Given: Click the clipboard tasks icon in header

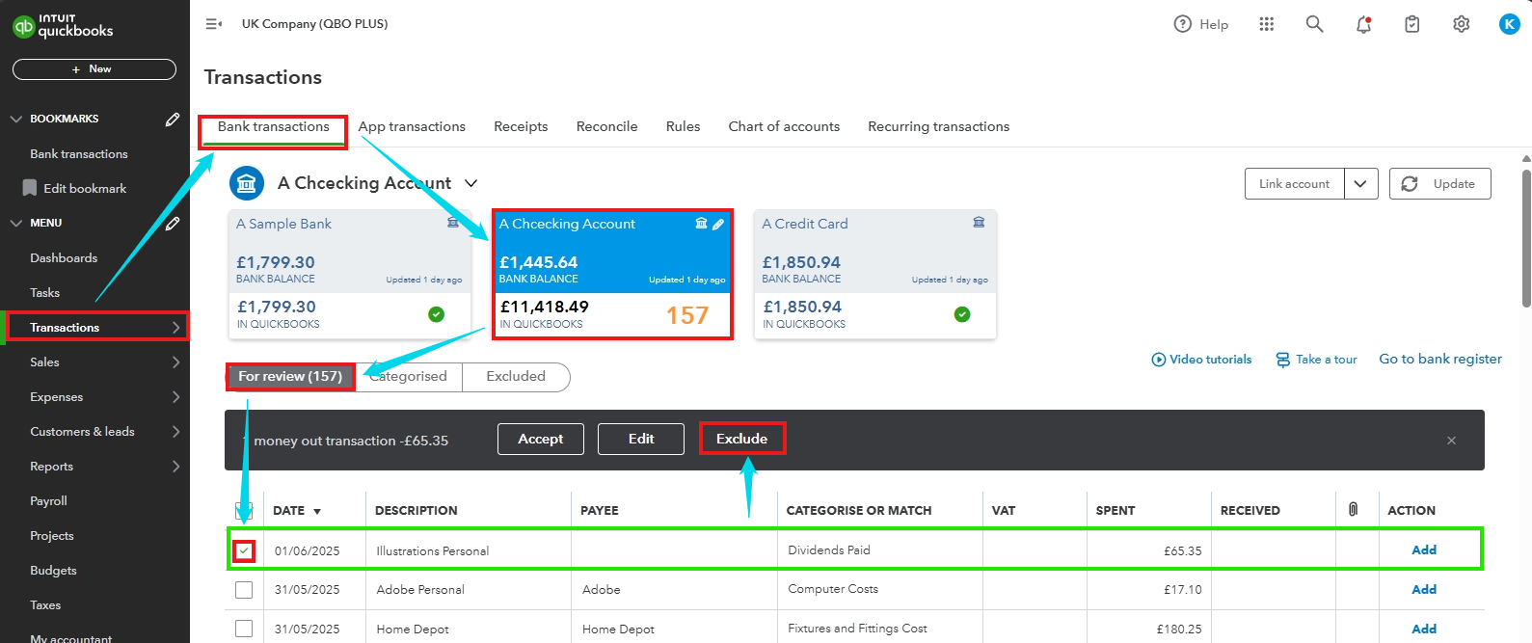Looking at the screenshot, I should point(1411,24).
